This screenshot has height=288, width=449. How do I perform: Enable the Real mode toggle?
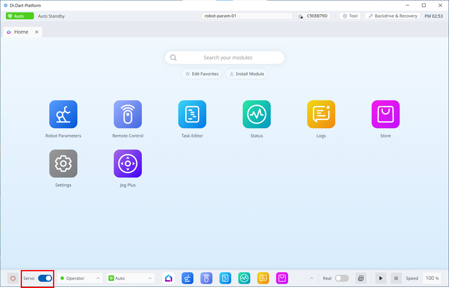[342, 278]
